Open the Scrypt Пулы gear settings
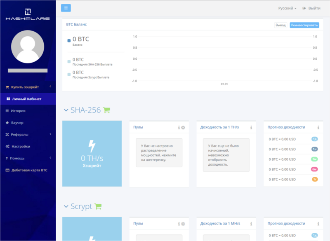This screenshot has width=330, height=241. click(183, 224)
